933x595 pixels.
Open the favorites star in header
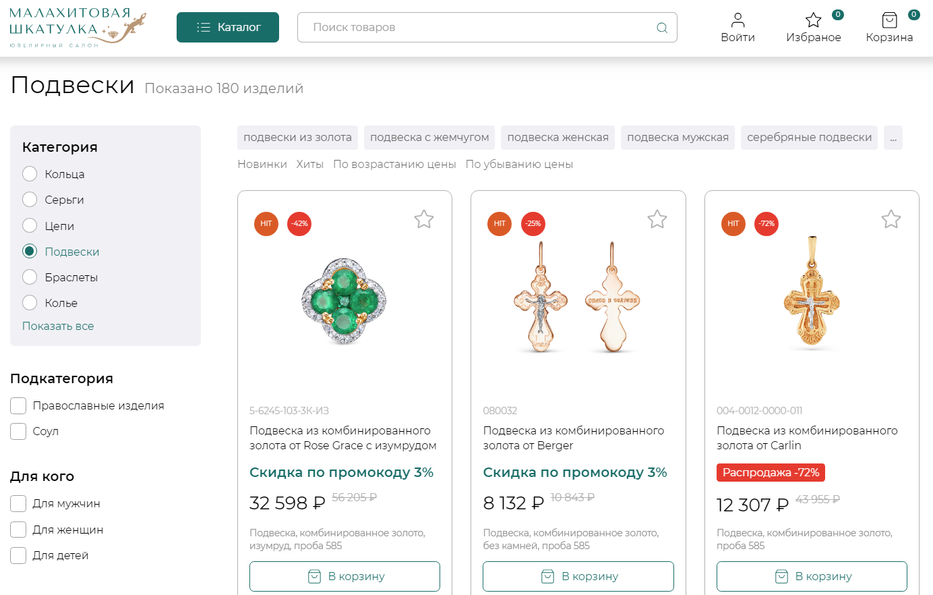click(x=814, y=20)
